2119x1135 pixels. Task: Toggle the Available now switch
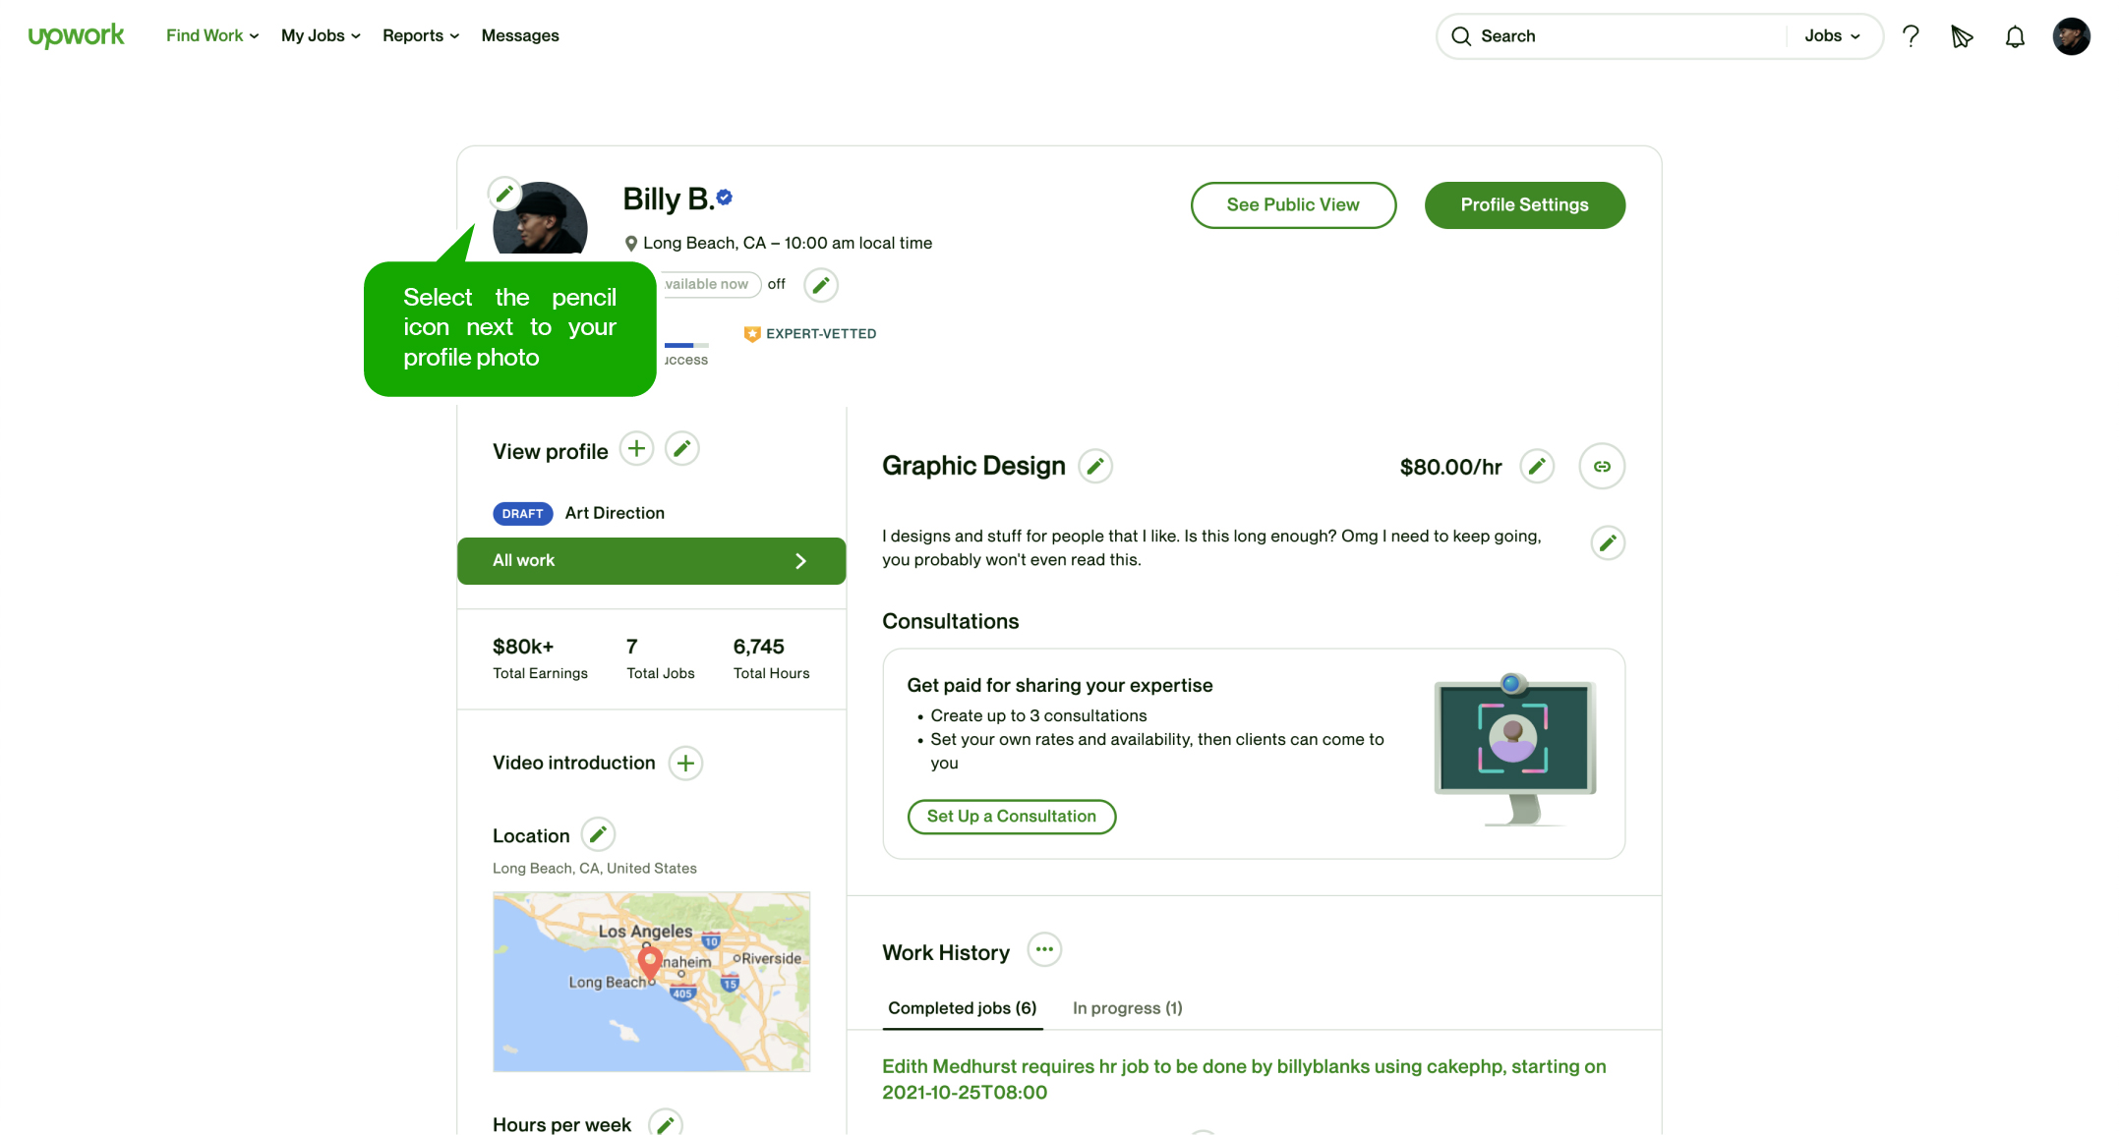tap(712, 284)
